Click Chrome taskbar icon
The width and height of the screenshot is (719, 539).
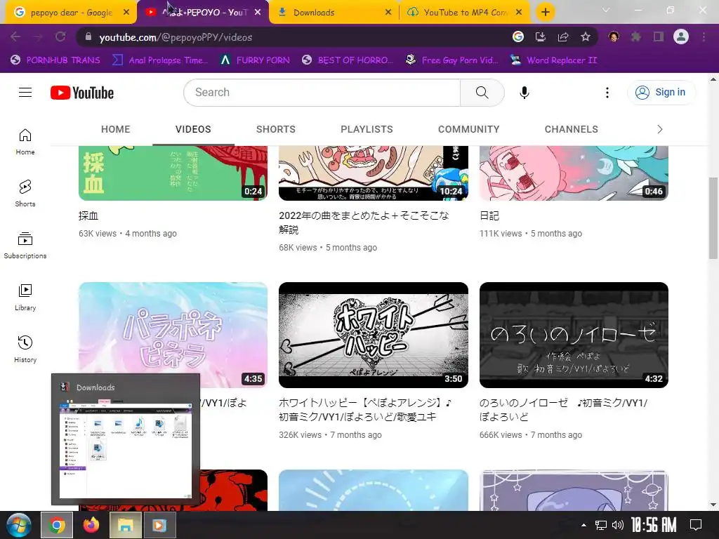pos(57,525)
